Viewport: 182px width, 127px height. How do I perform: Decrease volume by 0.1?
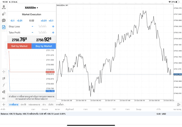coord(12,21)
